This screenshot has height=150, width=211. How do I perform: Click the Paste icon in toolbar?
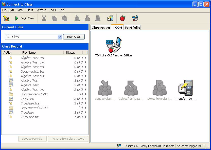(65, 18)
